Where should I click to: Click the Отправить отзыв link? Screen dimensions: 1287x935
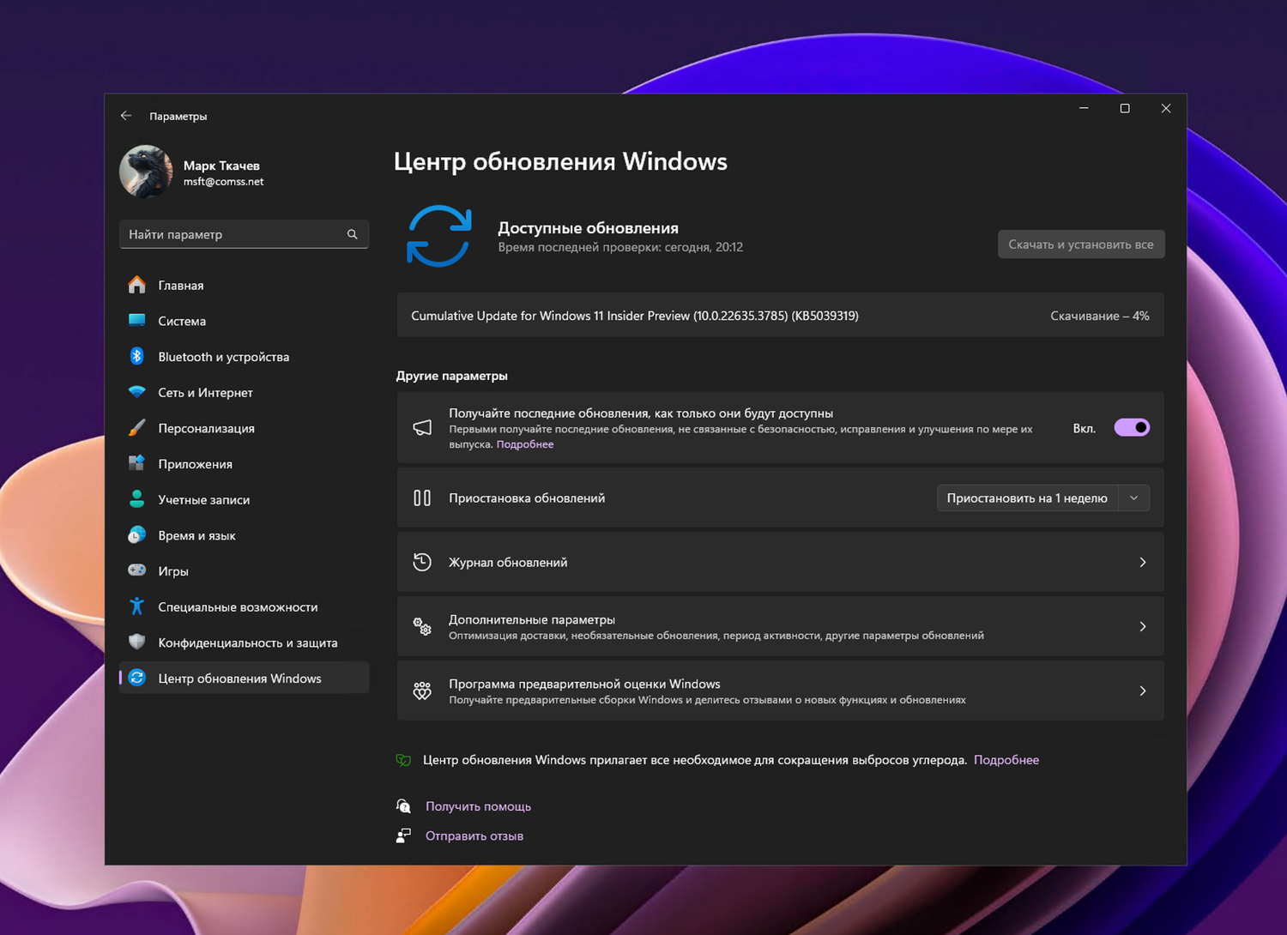point(474,835)
